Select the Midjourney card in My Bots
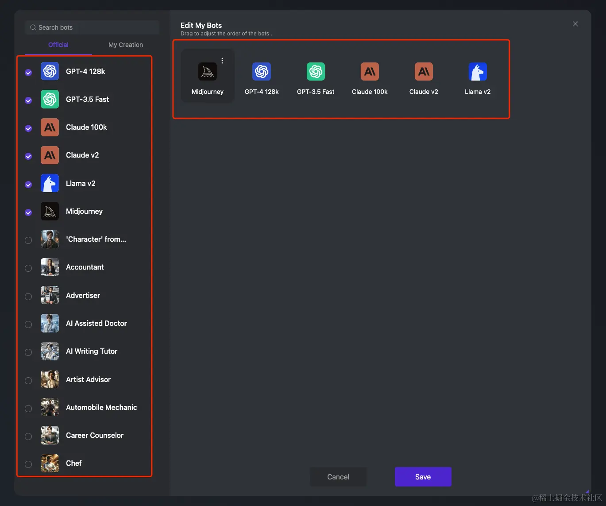 208,76
